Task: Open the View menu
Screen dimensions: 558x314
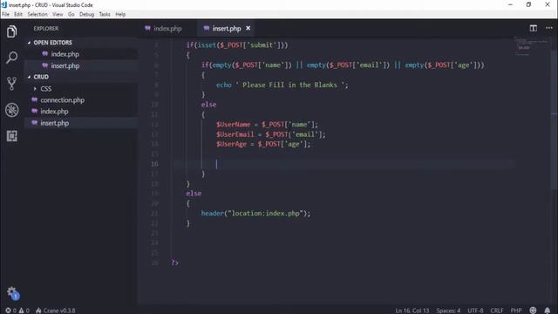Action: click(58, 14)
